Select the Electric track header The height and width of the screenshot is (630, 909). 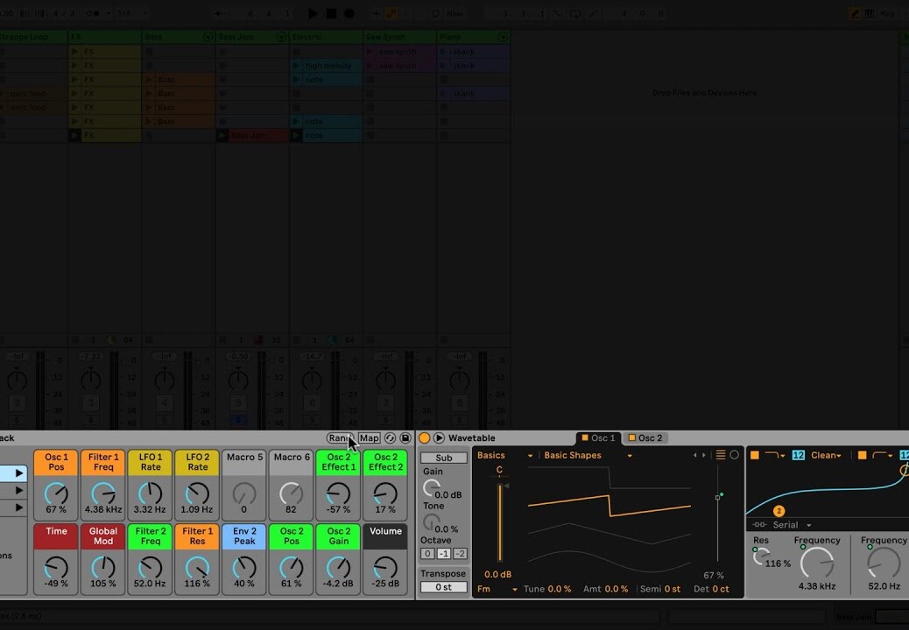point(326,37)
